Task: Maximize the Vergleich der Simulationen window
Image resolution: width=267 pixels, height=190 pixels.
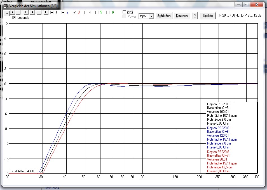Action: pyautogui.click(x=246, y=5)
